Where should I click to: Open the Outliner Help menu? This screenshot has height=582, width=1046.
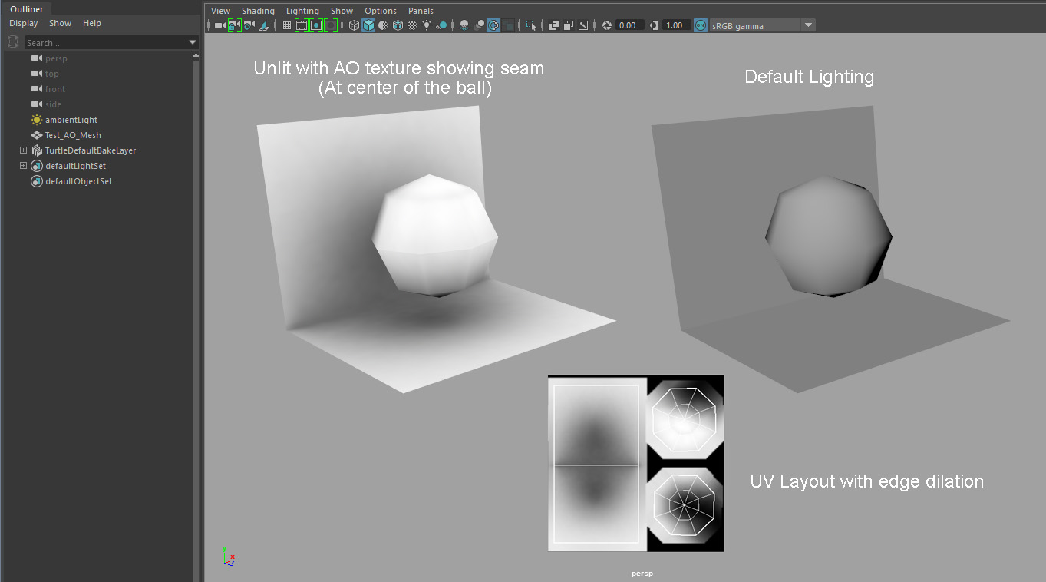(92, 23)
